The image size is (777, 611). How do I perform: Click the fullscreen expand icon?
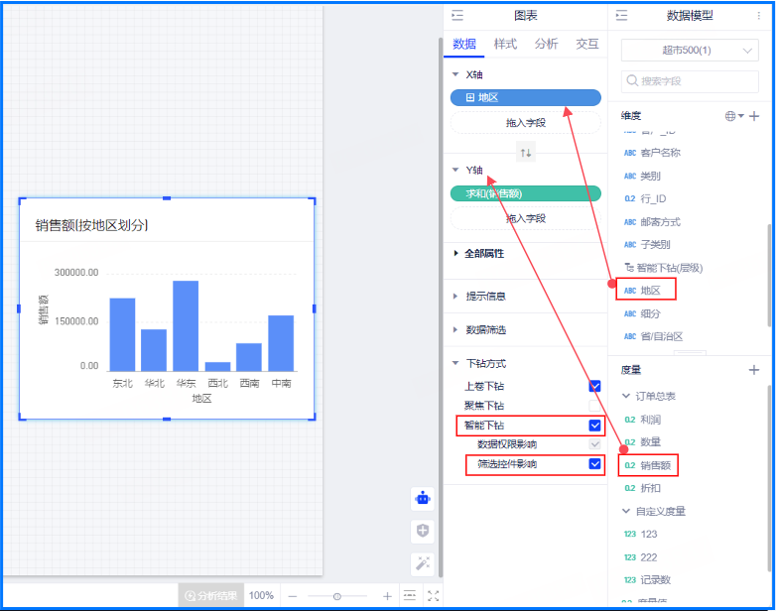(x=433, y=595)
